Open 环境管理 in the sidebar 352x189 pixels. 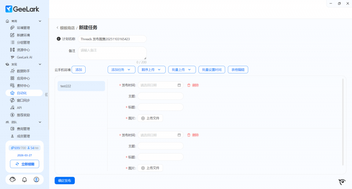coord(23,28)
